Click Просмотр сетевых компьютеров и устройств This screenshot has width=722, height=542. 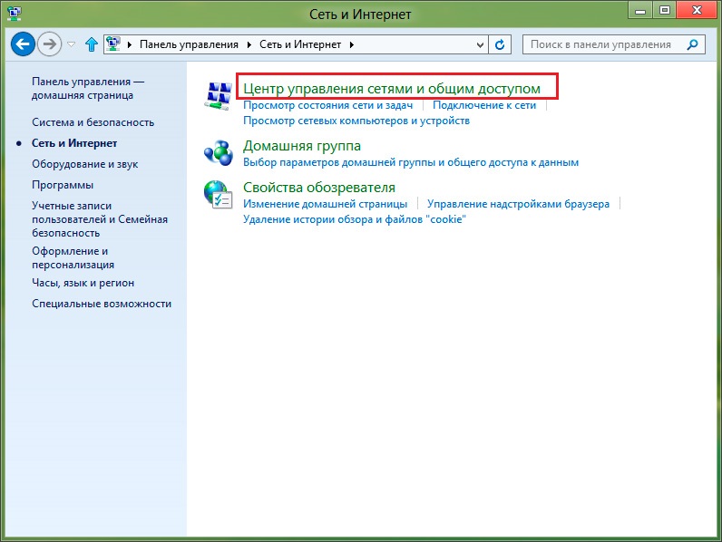(356, 121)
